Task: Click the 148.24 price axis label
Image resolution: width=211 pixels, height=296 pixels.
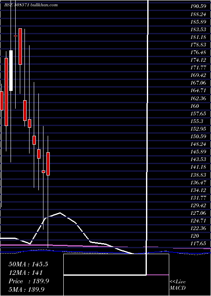Action: point(198,144)
